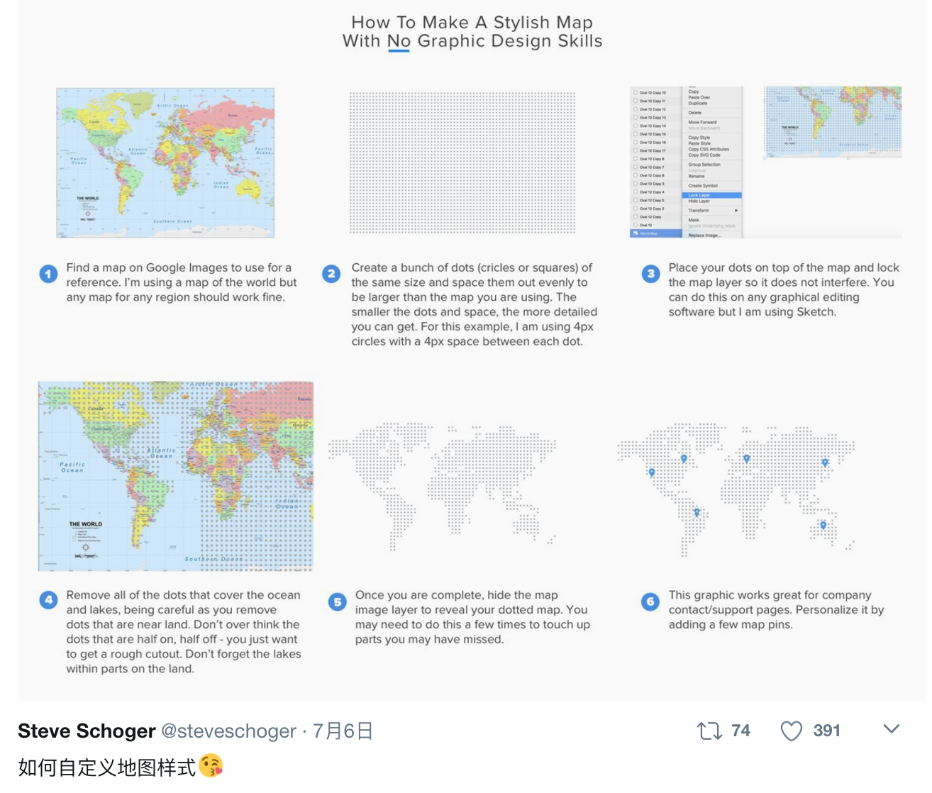Image resolution: width=932 pixels, height=793 pixels.
Task: Click the step 1 number badge
Action: pyautogui.click(x=48, y=274)
